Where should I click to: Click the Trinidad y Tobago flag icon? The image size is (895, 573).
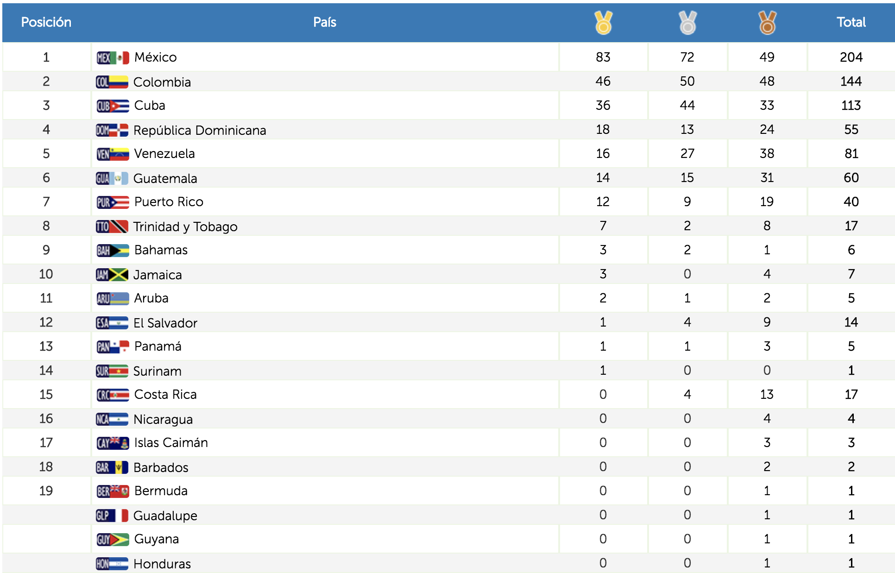112,227
